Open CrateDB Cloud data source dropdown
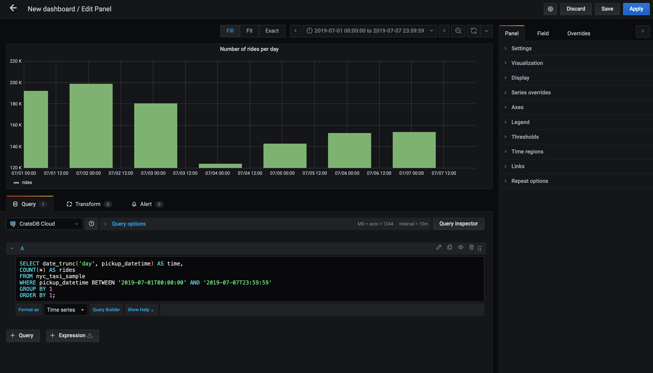653x373 pixels. pyautogui.click(x=44, y=224)
